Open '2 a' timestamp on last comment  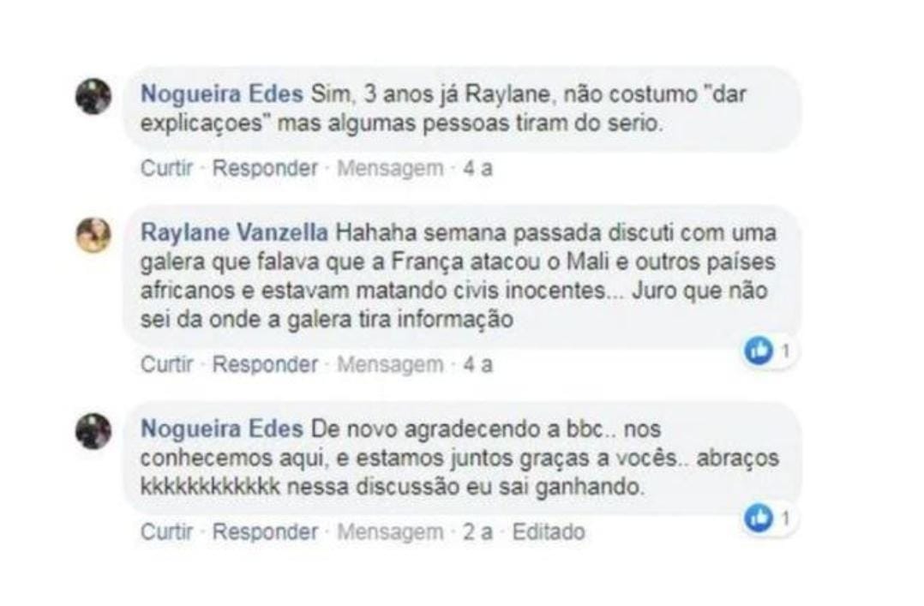478,531
